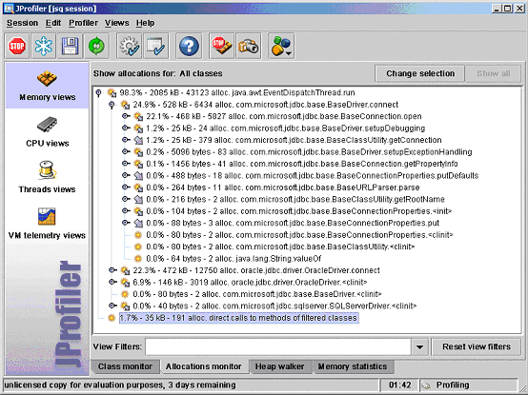Viewport: 528px width, 395px height.
Task: Expand the BaseConnectionProperties.<init> node
Action: (x=126, y=210)
